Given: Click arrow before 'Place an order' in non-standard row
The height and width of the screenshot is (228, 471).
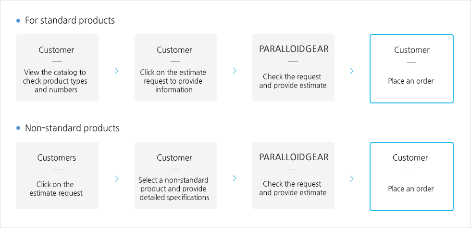Looking at the screenshot, I should tap(352, 178).
